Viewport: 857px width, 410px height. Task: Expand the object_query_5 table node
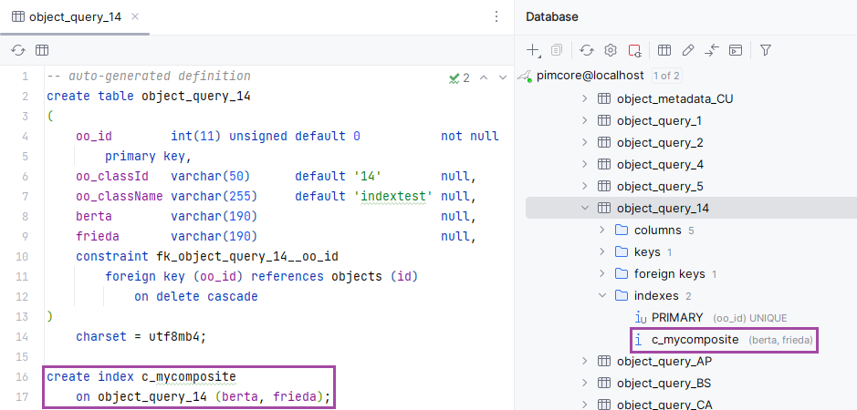tap(585, 186)
